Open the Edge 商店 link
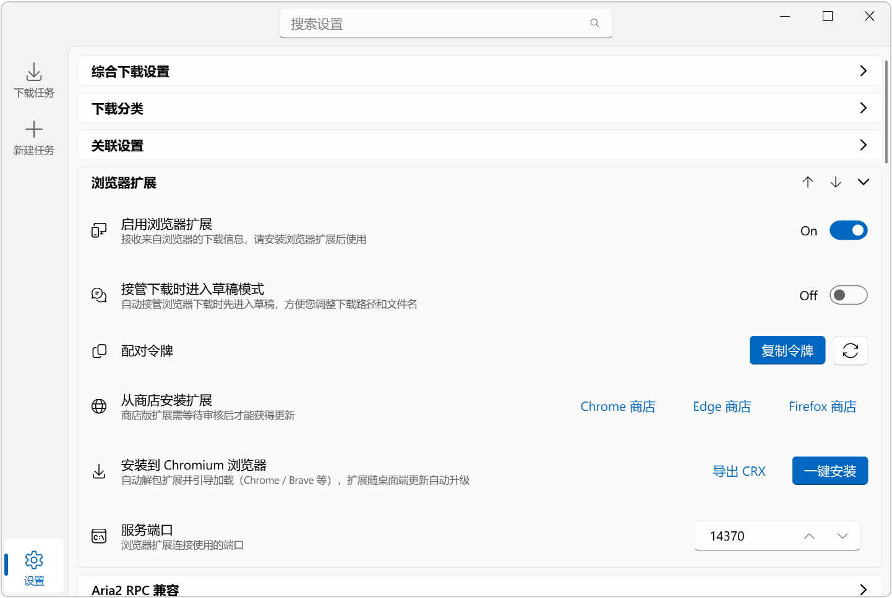The height and width of the screenshot is (598, 892). tap(722, 406)
